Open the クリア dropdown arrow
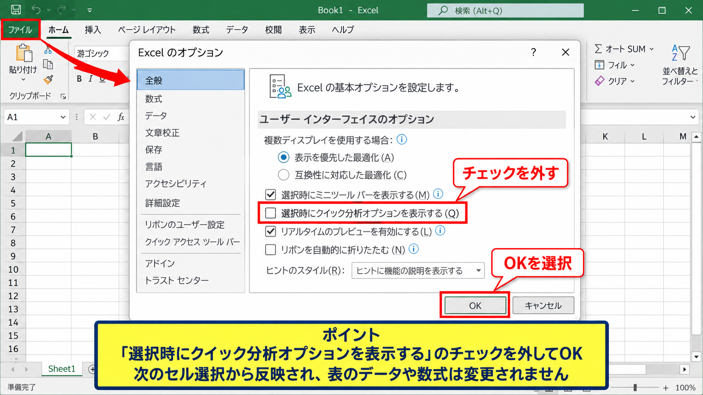Image resolution: width=703 pixels, height=395 pixels. pyautogui.click(x=632, y=81)
